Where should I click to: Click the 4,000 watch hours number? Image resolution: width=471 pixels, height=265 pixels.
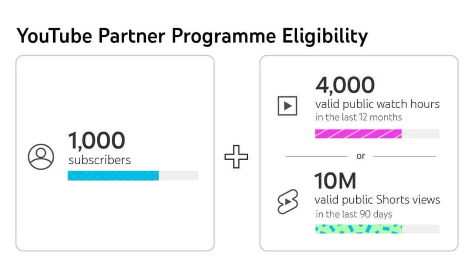pos(345,85)
